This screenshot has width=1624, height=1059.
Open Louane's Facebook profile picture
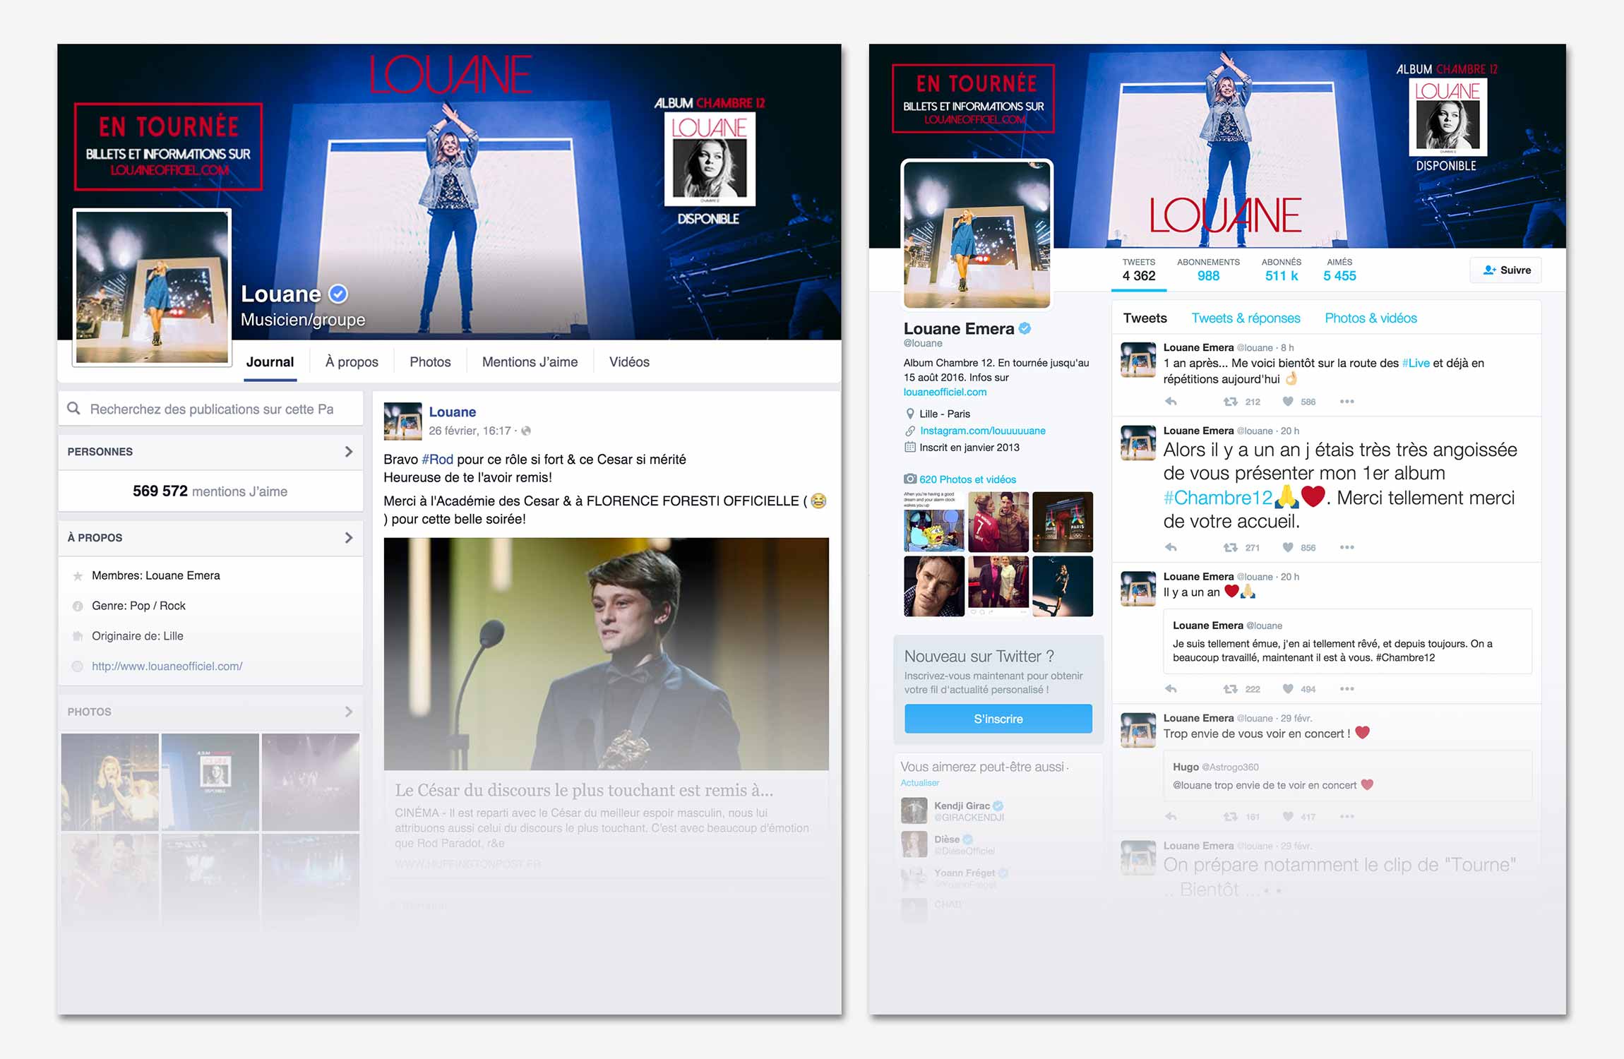pos(153,287)
